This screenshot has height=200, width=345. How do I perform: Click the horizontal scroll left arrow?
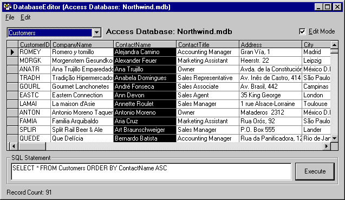14,146
